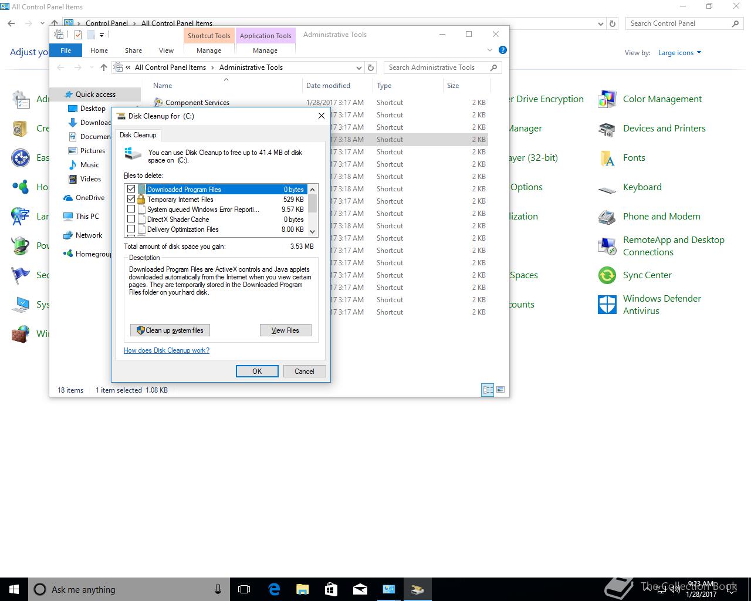Screen dimensions: 751x601
Task: Open the Windows Start menu
Action: 14,589
